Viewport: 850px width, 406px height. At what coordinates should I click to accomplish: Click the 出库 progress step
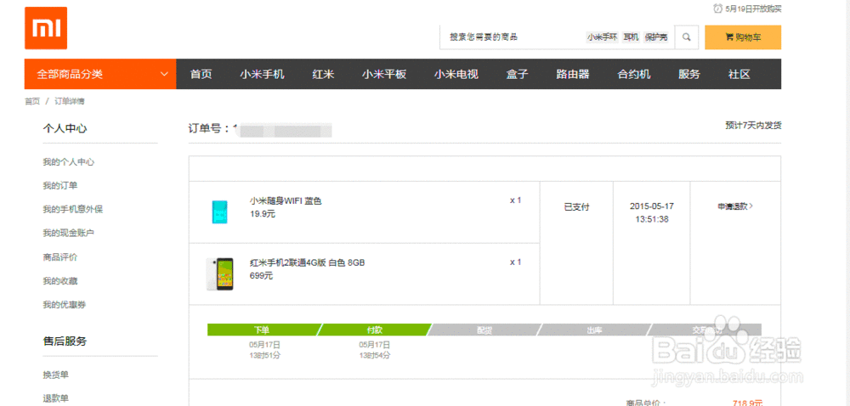[x=594, y=330]
